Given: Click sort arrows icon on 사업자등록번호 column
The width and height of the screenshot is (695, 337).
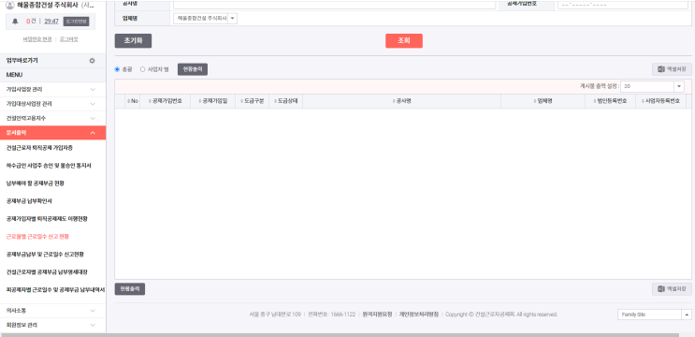Looking at the screenshot, I should tap(644, 101).
